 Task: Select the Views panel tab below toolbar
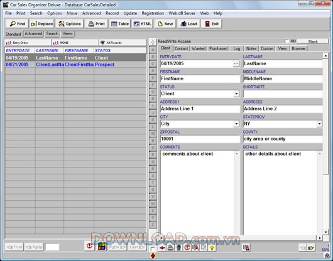coord(67,34)
